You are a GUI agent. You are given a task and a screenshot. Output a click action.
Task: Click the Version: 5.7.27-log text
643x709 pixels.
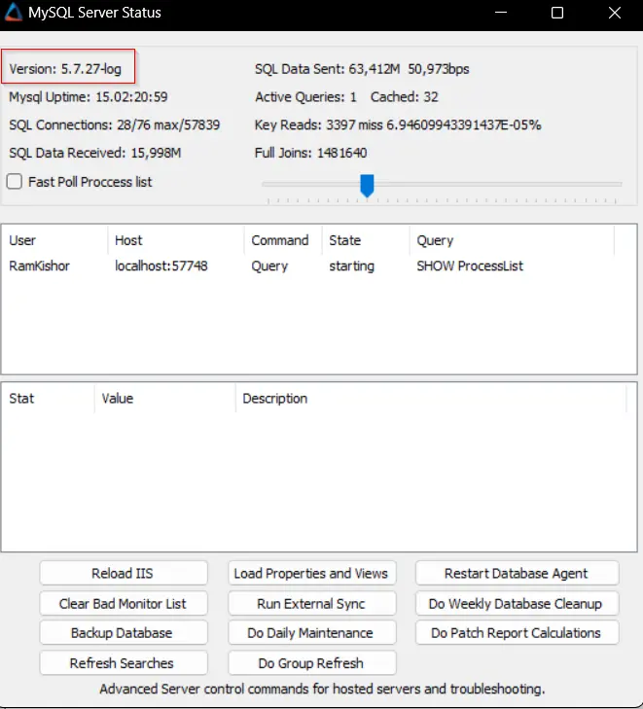tap(65, 69)
